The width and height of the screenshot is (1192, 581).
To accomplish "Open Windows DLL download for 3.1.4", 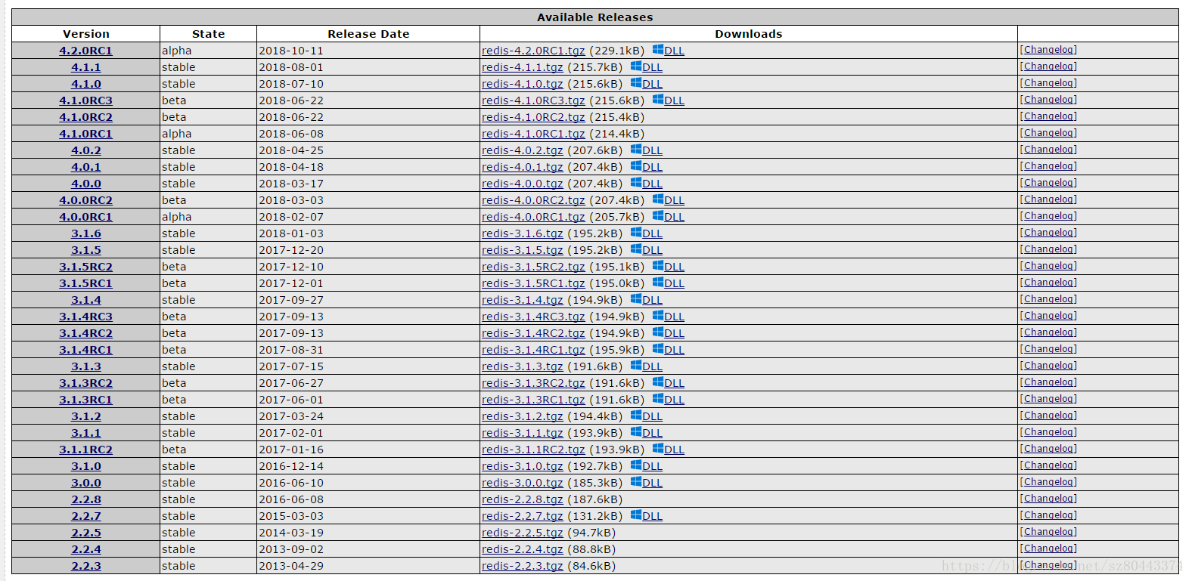I will [x=647, y=300].
